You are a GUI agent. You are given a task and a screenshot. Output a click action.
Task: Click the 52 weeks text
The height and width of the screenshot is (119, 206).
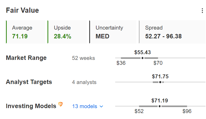84,58
